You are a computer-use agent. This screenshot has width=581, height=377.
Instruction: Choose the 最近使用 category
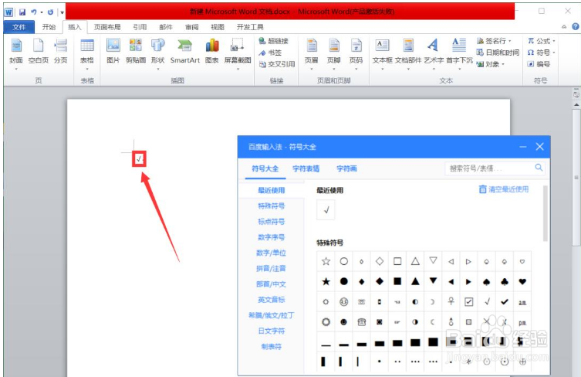(272, 190)
